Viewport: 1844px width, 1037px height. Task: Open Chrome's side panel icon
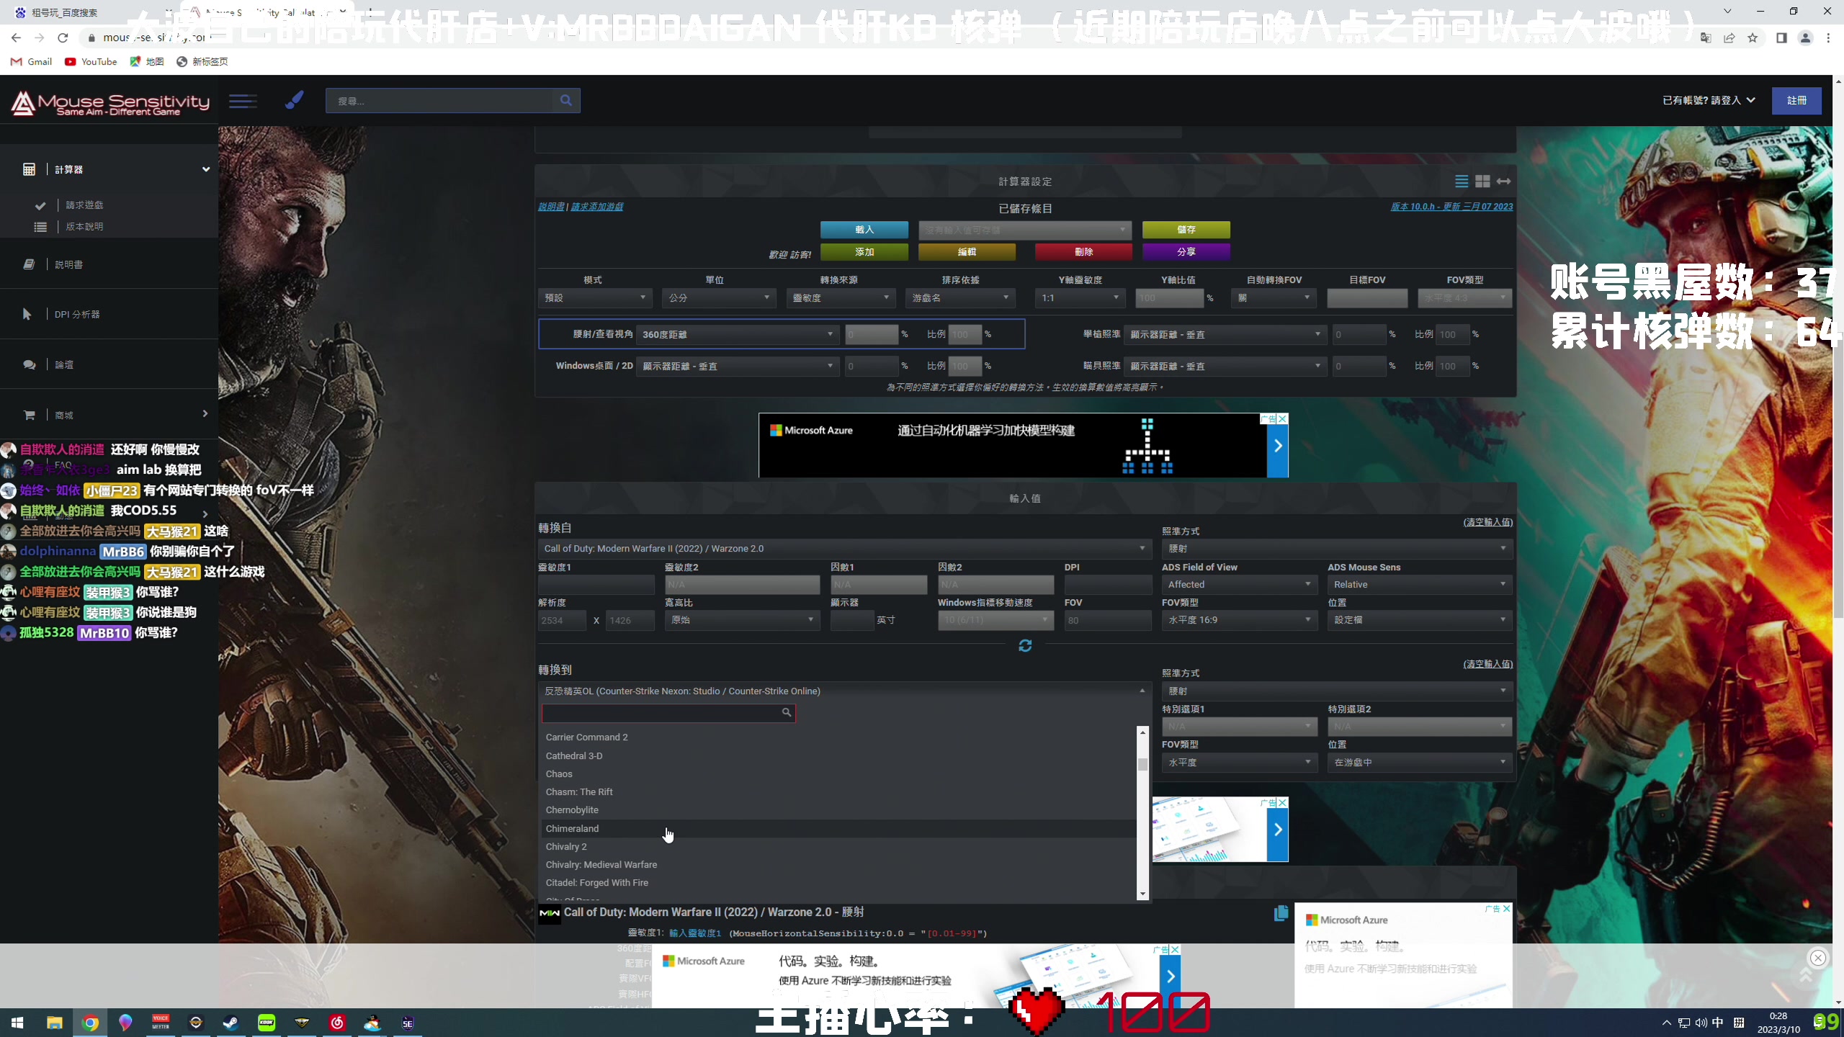click(1781, 38)
